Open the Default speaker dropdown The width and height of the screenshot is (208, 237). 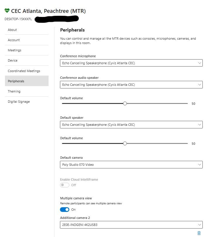pyautogui.click(x=131, y=125)
